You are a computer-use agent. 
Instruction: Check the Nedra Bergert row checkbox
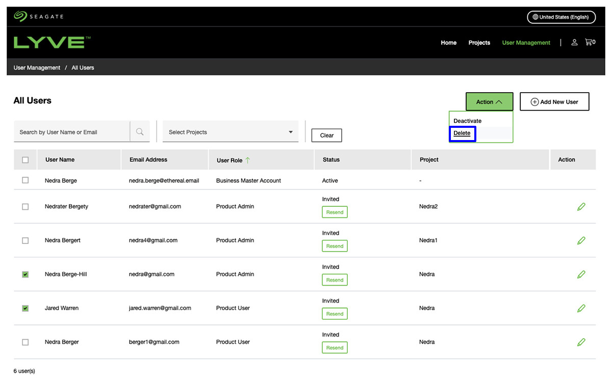click(25, 240)
